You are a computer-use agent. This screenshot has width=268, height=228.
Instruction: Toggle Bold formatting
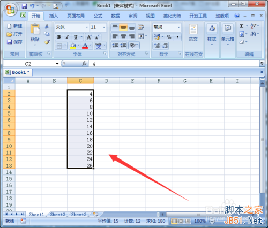click(59, 37)
